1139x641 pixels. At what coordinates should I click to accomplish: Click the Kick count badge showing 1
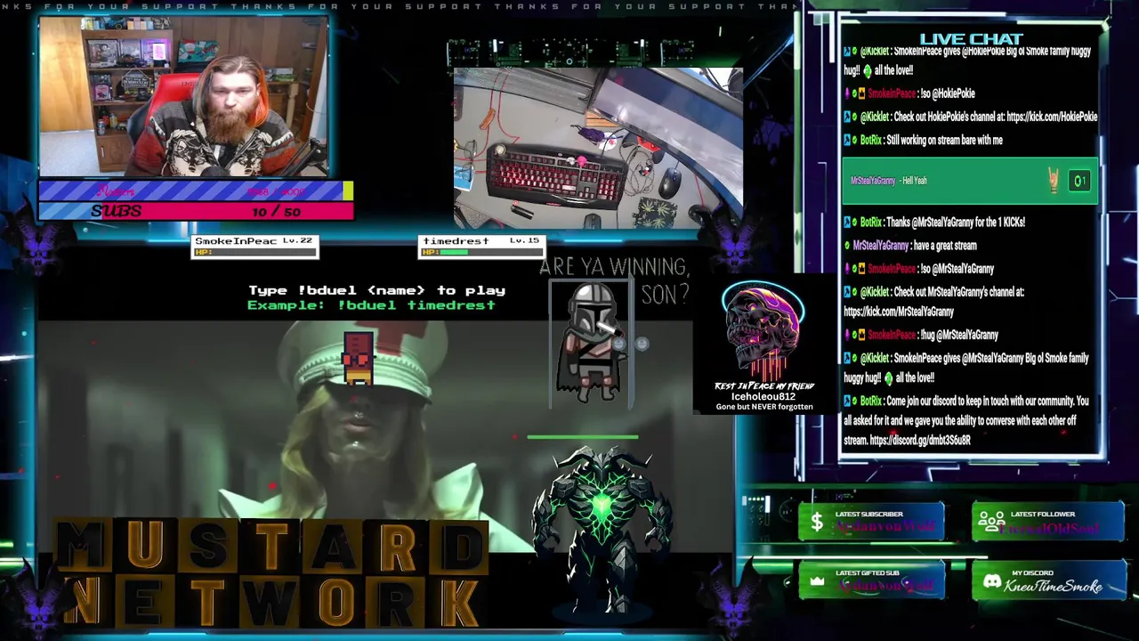point(1079,182)
